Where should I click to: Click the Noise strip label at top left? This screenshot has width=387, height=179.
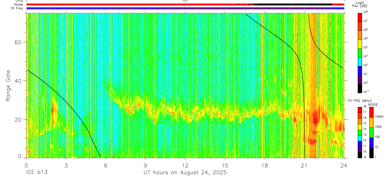19,4
